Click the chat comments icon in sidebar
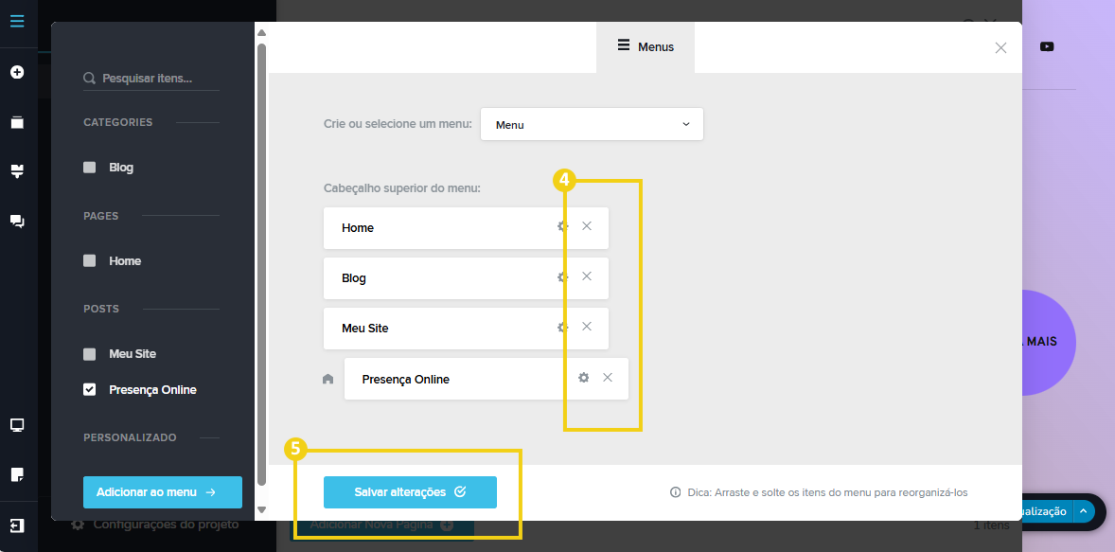 pos(17,221)
